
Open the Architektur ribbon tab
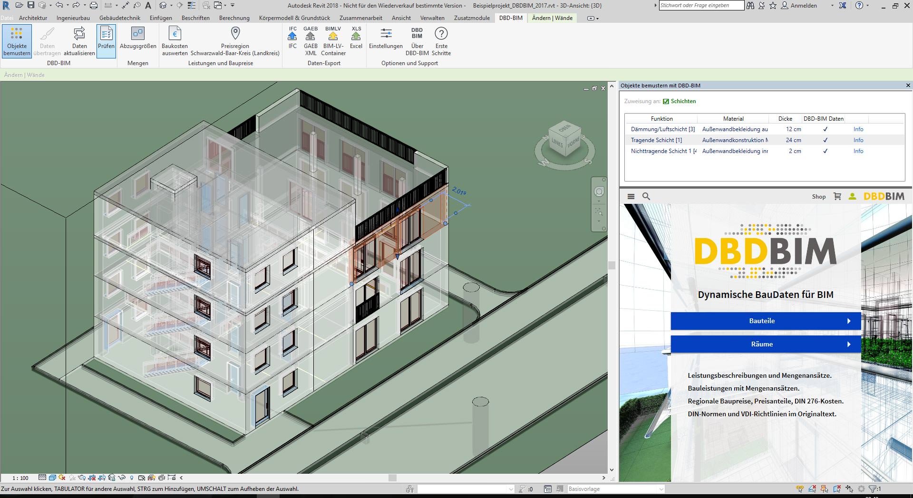click(x=33, y=18)
